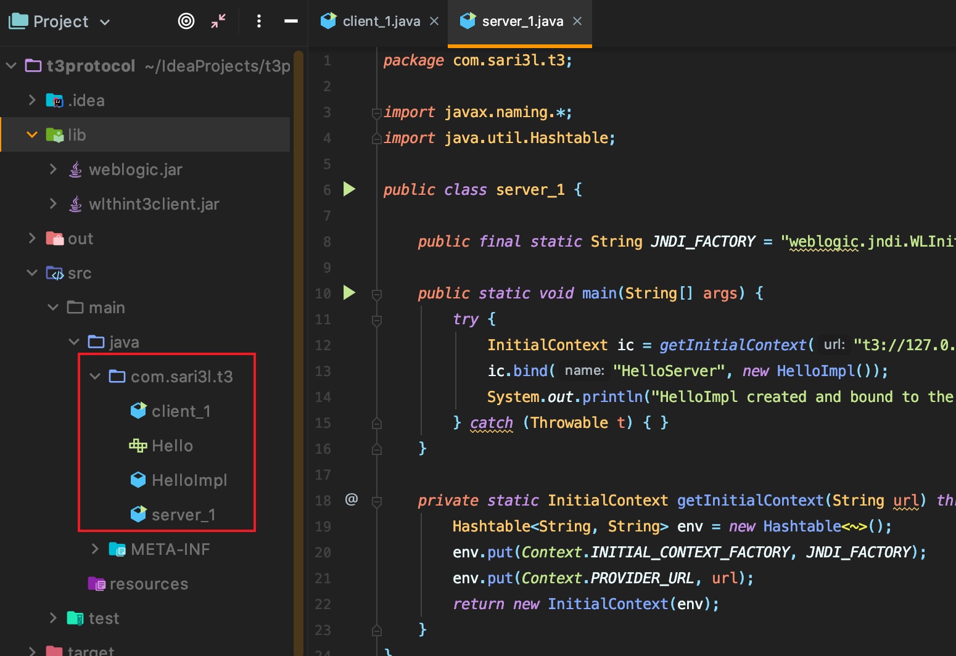956x656 pixels.
Task: Close the server_1.java tab
Action: coord(577,21)
